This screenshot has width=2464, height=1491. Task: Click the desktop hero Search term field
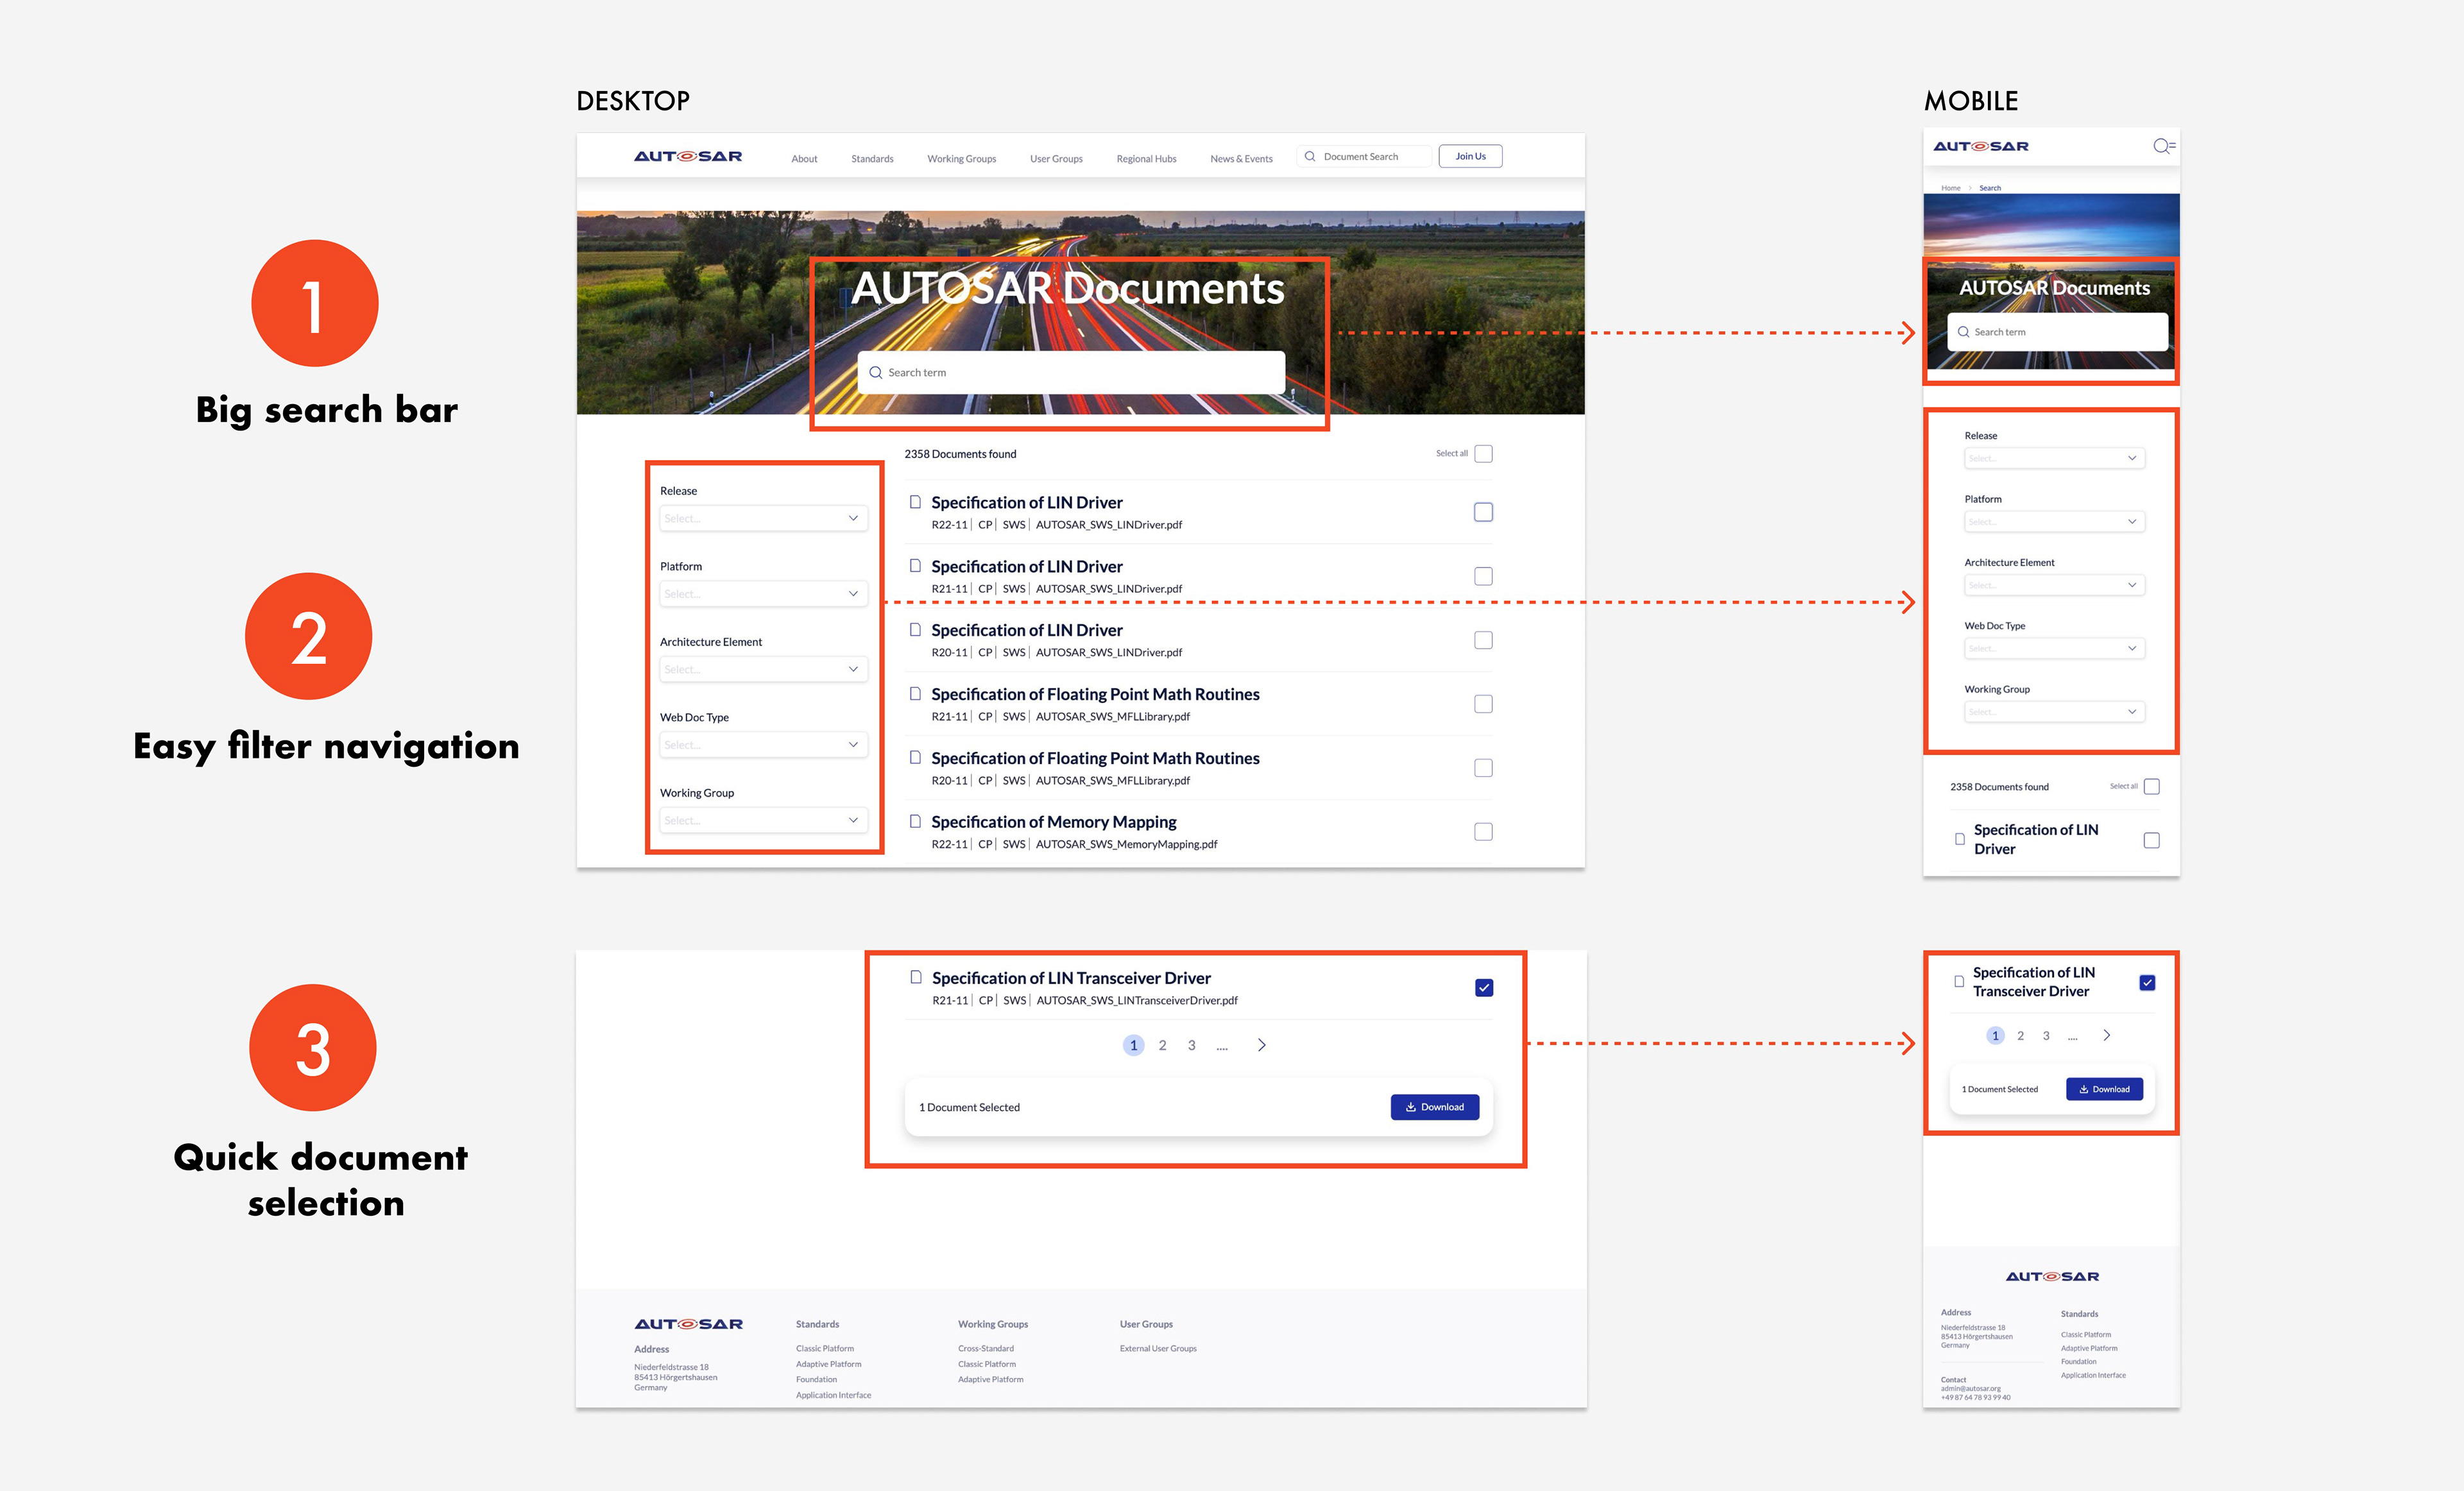click(1071, 372)
